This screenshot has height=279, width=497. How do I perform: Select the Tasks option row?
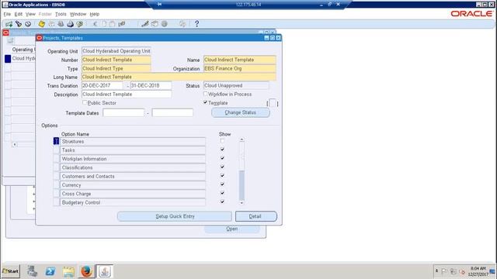click(133, 150)
